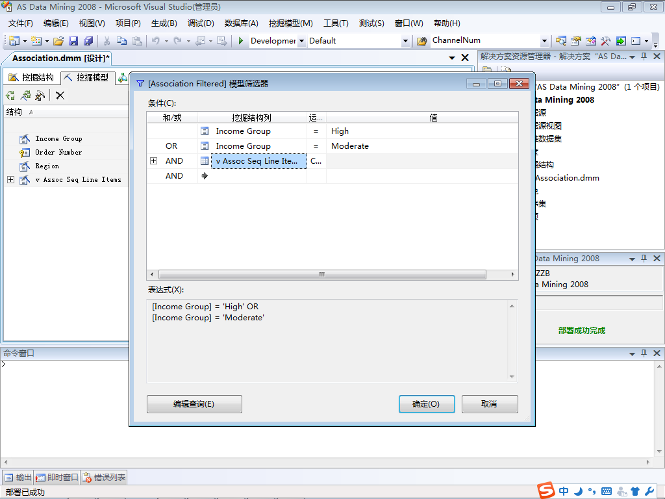Open the 挖掘模型(M) menu
This screenshot has width=665, height=499.
tap(291, 23)
